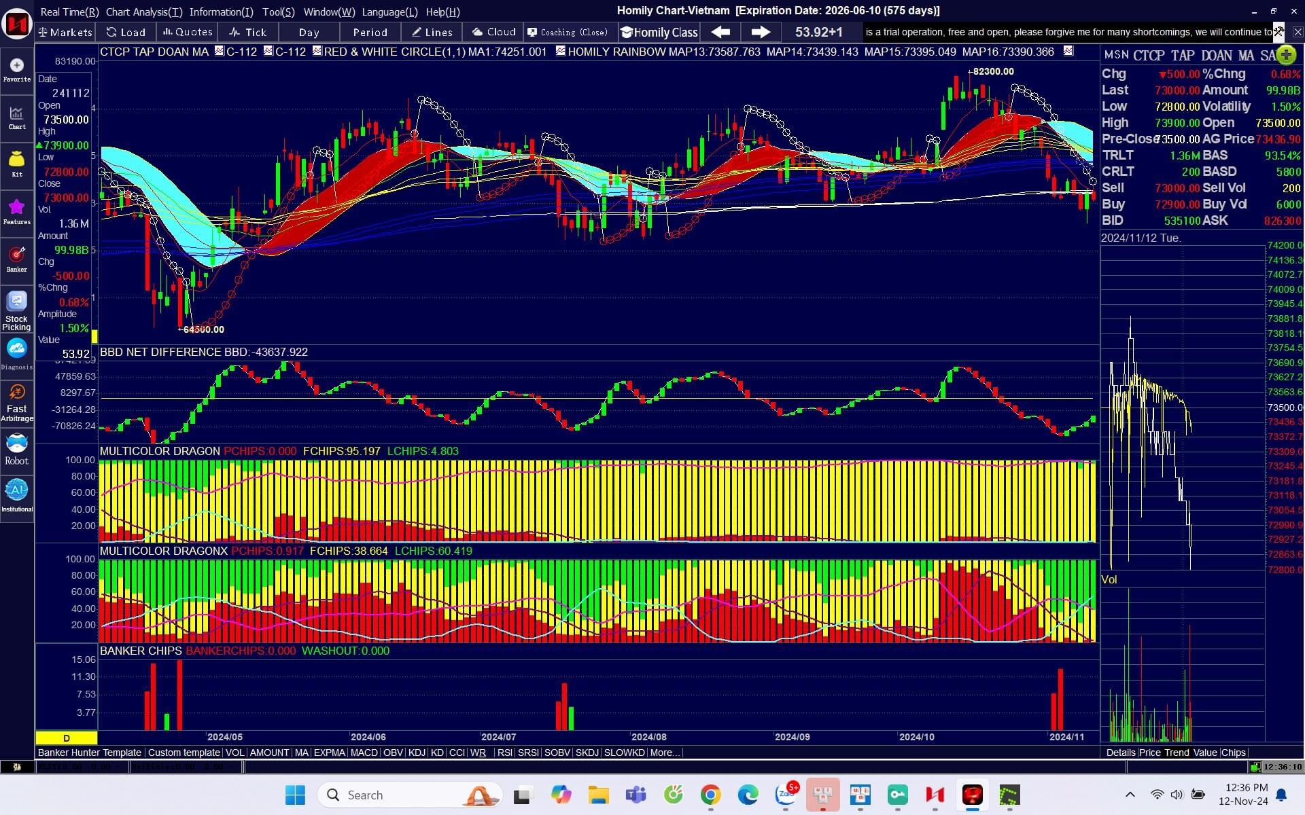Show hidden system tray icons
Screen dimensions: 1305x815
tap(1130, 795)
